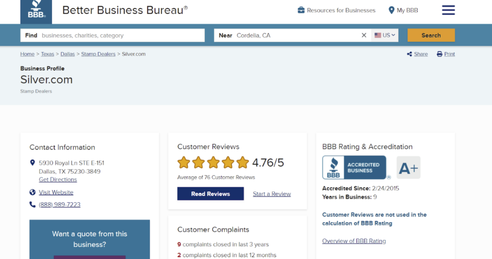Click 'Dallas, TX 75230-3849' address line
The width and height of the screenshot is (492, 259).
pos(70,172)
